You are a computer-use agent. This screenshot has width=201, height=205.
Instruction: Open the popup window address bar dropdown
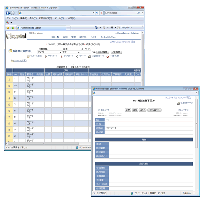(197, 93)
